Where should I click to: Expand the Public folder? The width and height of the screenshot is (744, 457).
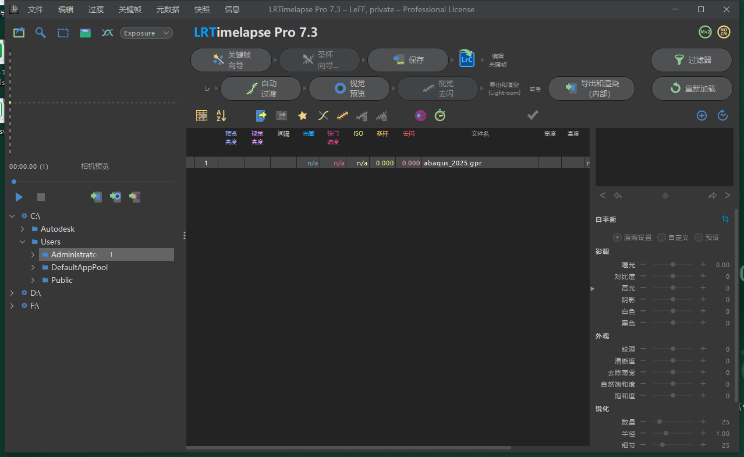coord(33,280)
